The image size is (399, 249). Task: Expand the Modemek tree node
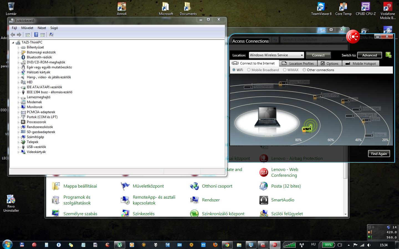pyautogui.click(x=18, y=102)
